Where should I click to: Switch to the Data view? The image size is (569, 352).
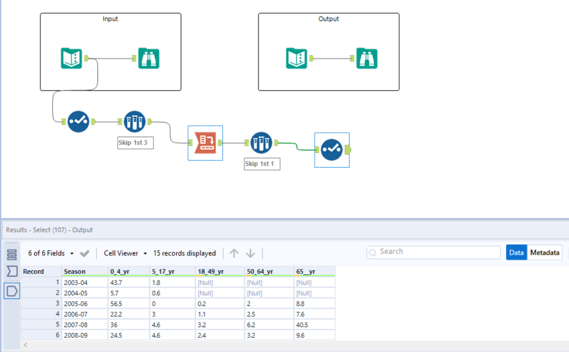click(x=516, y=252)
